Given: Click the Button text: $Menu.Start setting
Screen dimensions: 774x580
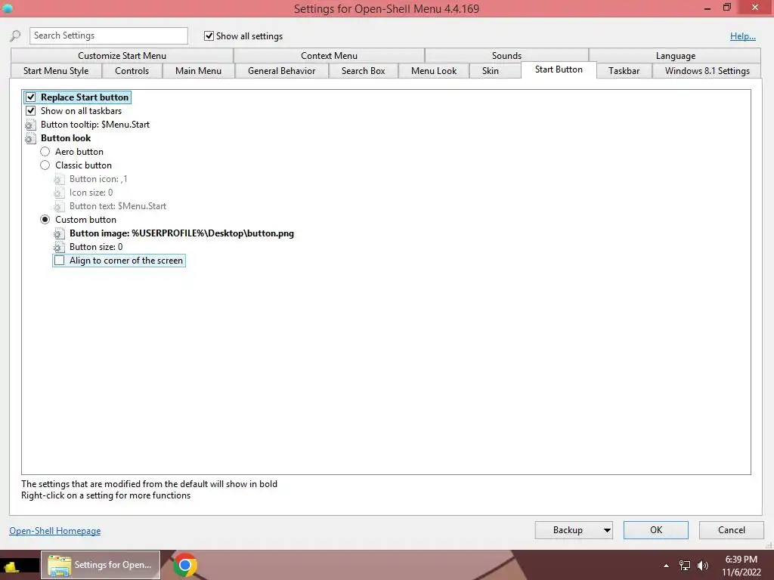Looking at the screenshot, I should (x=118, y=206).
